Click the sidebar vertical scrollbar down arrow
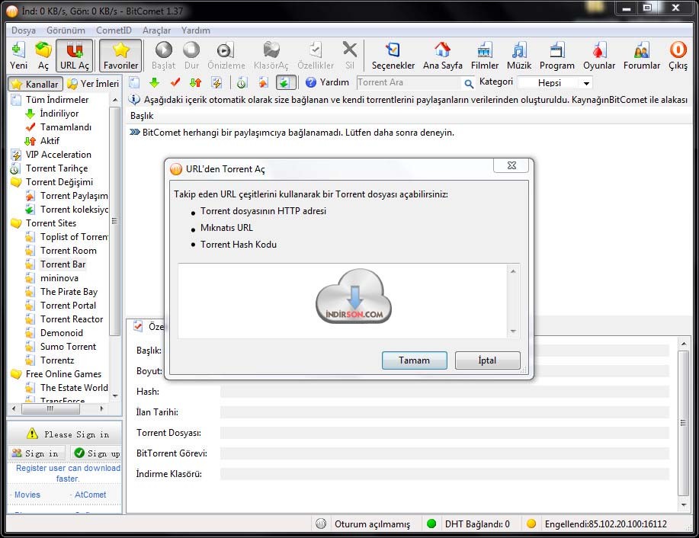699x538 pixels. (x=115, y=395)
